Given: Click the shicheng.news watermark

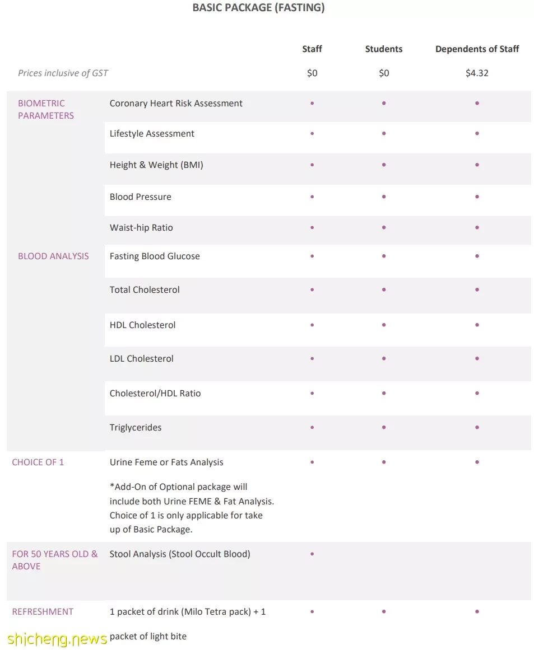Looking at the screenshot, I should [x=57, y=638].
